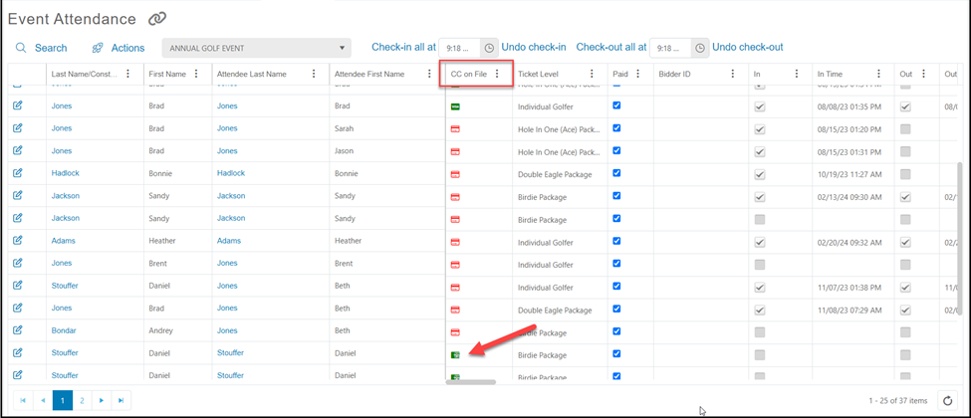This screenshot has width=971, height=418.
Task: Open the CC on File column menu
Action: click(x=497, y=74)
